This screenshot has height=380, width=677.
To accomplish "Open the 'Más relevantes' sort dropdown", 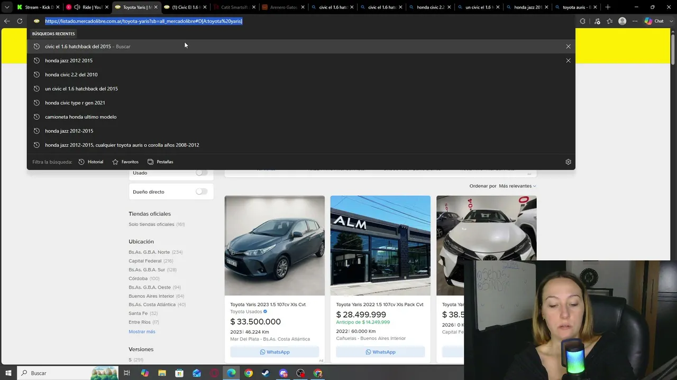I will [517, 186].
